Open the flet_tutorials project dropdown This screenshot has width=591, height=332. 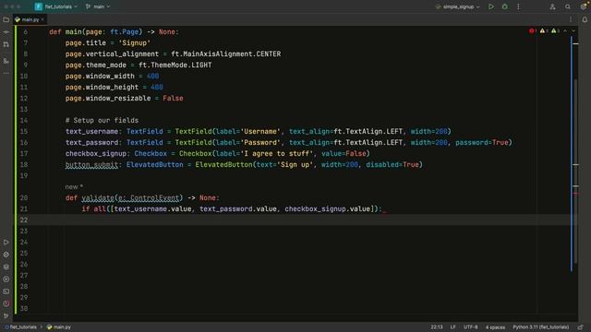[x=56, y=6]
